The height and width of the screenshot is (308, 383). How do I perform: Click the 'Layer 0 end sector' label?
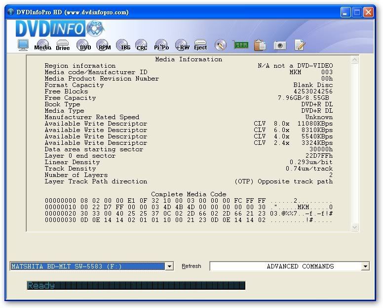click(x=80, y=156)
